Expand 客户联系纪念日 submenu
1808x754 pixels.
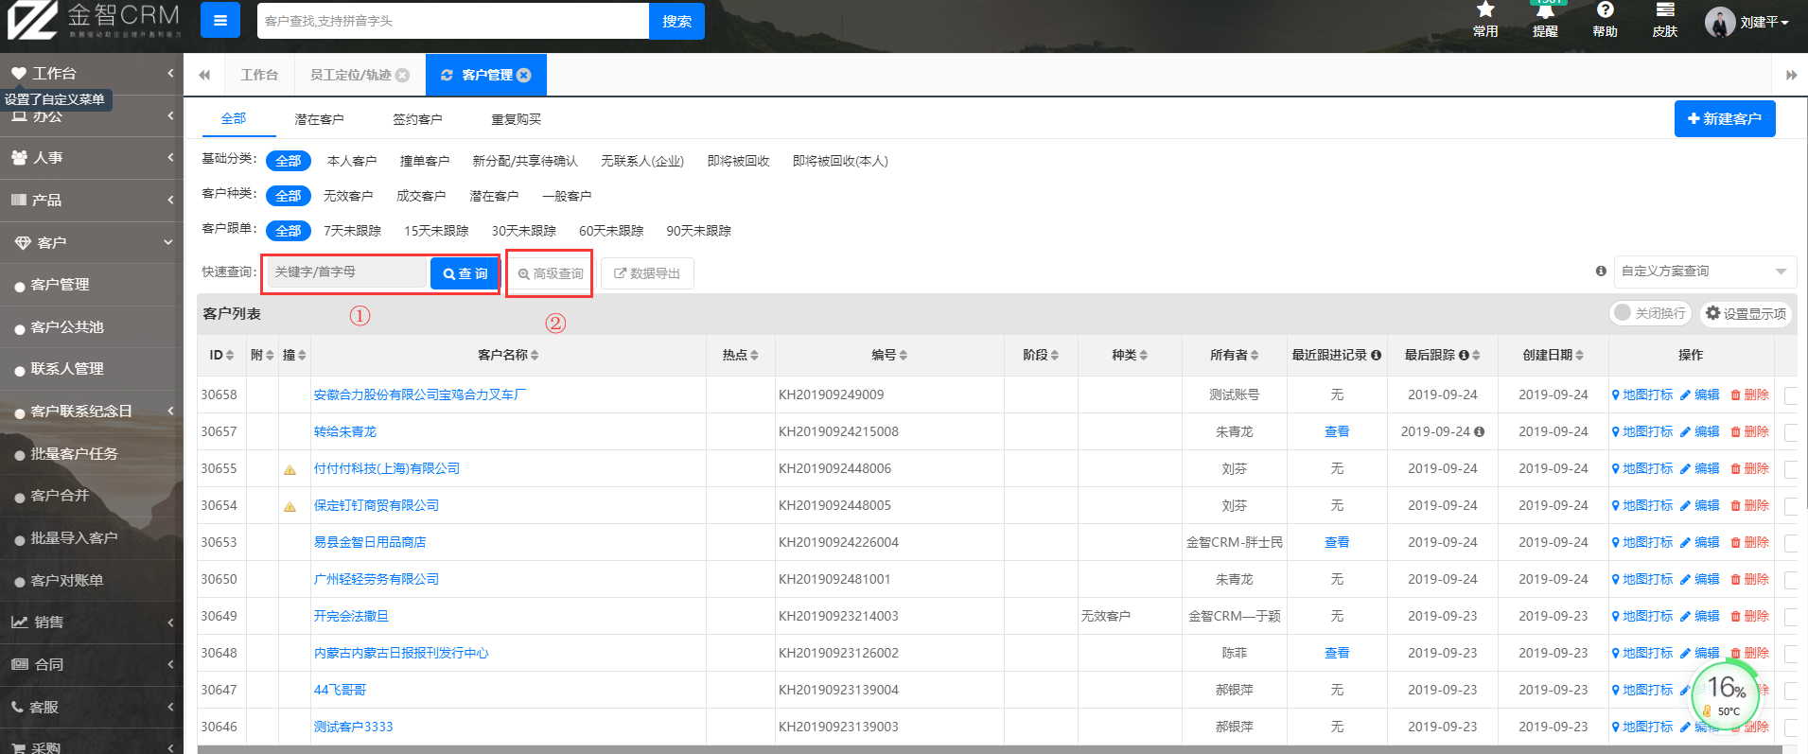click(x=92, y=411)
